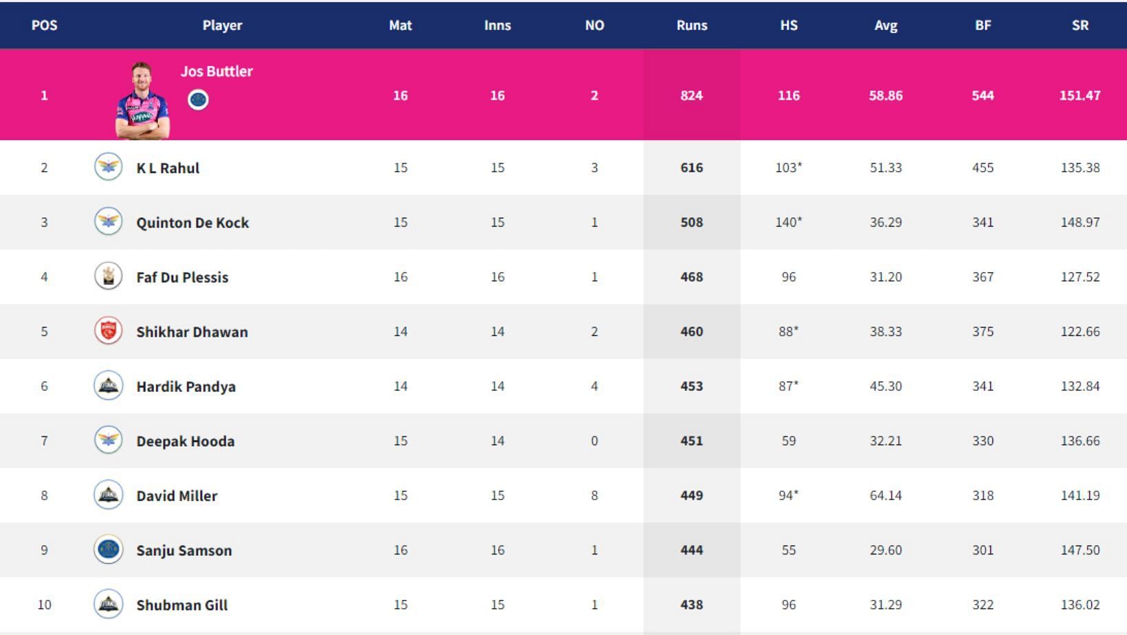Click Hardik Pandya's Gujarat Titans logo
The width and height of the screenshot is (1127, 635).
pos(108,386)
